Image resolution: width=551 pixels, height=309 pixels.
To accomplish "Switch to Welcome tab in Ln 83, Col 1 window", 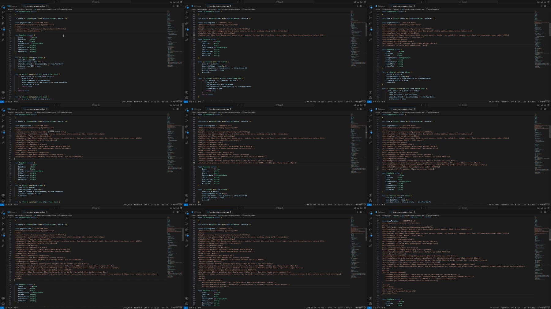I will pos(380,212).
